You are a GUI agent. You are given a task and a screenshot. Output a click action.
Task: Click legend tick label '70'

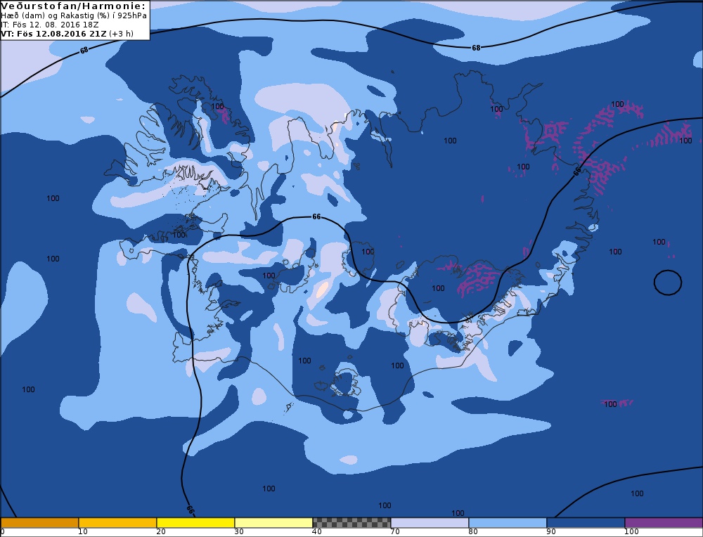tap(395, 532)
